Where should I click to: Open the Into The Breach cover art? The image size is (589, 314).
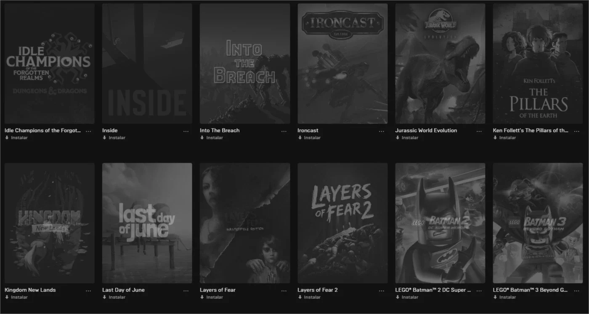point(245,64)
